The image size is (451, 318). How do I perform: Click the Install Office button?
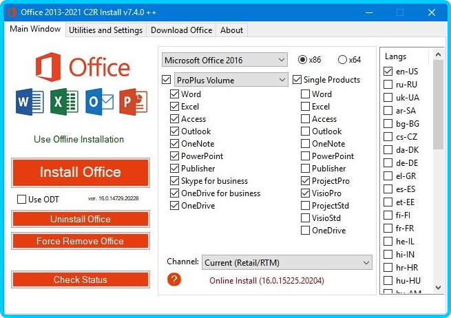[81, 173]
